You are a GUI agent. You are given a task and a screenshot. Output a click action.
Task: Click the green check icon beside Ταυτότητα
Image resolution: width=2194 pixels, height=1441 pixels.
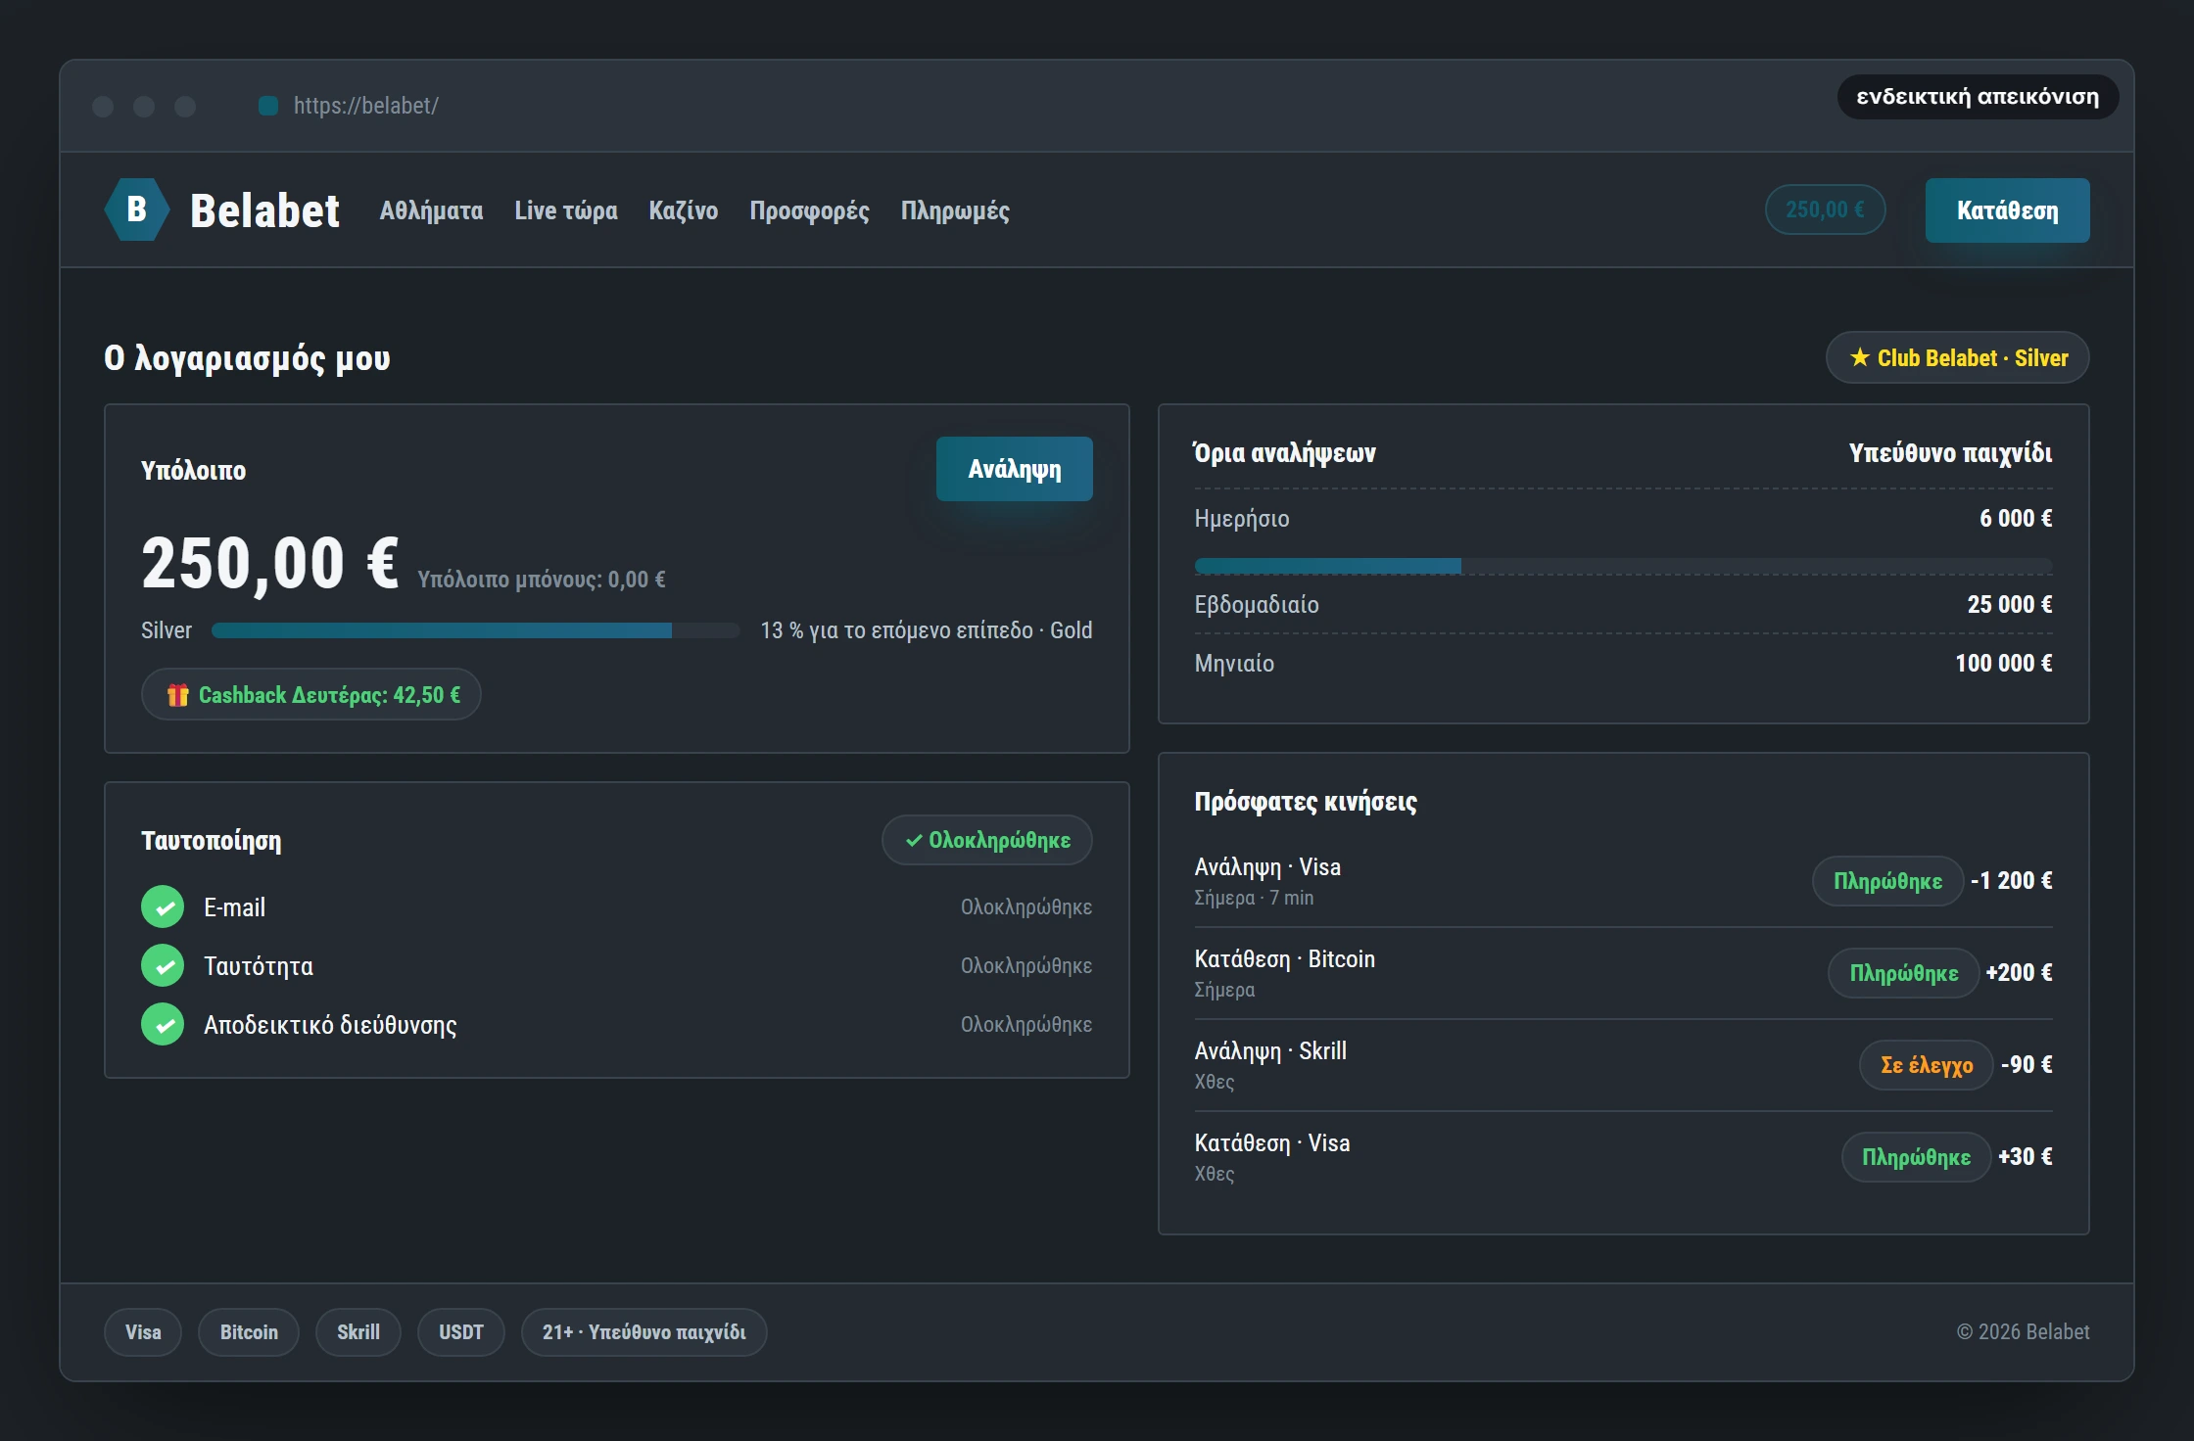[x=163, y=965]
